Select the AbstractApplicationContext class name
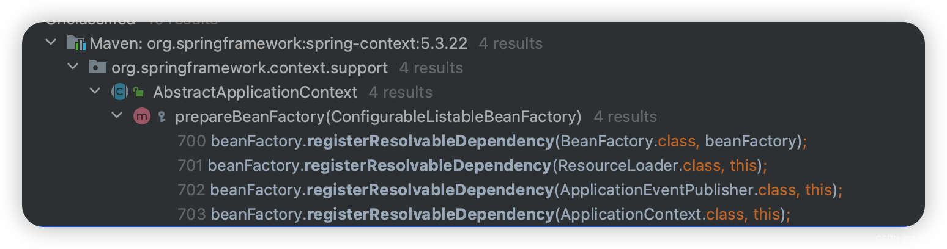This screenshot has width=947, height=249. (255, 92)
